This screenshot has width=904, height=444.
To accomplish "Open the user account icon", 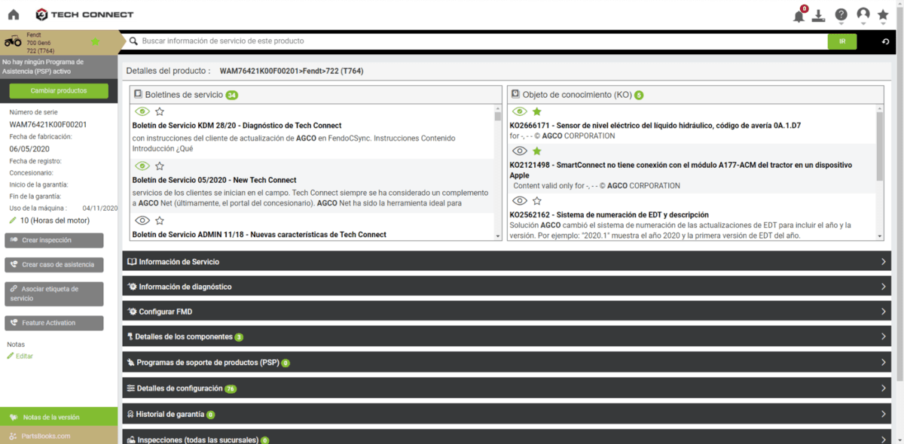I will click(x=863, y=15).
